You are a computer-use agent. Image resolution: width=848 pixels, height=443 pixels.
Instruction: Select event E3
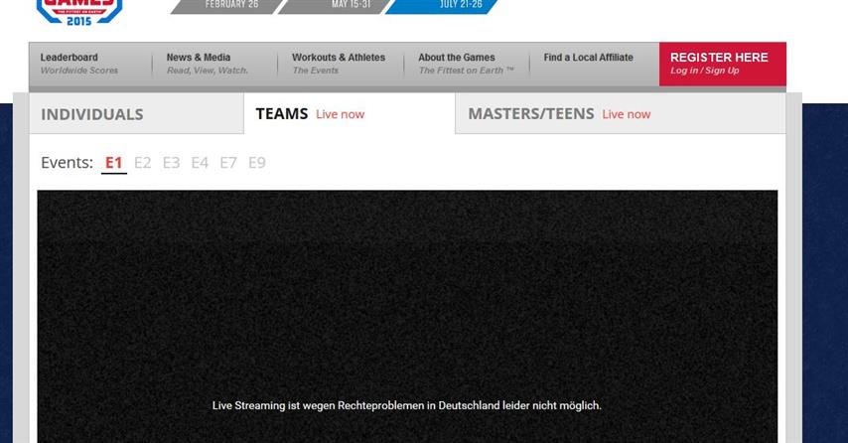tap(171, 163)
